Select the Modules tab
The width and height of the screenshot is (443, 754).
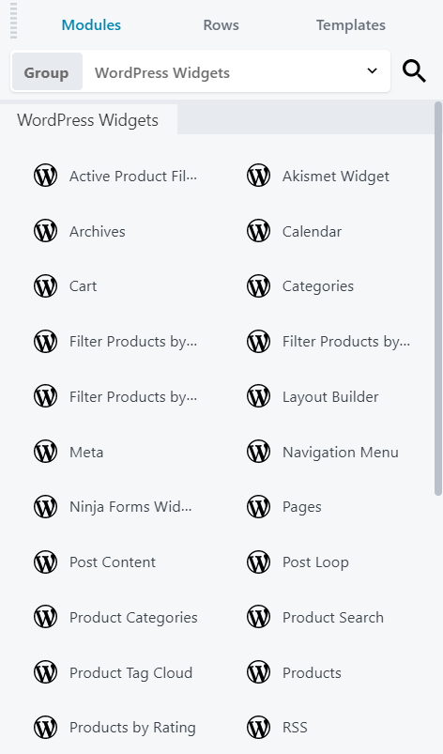(91, 25)
